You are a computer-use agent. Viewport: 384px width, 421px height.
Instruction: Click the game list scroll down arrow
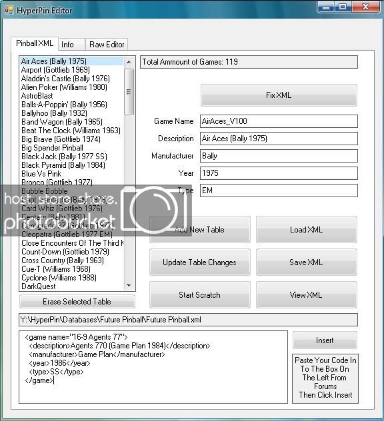coord(129,285)
